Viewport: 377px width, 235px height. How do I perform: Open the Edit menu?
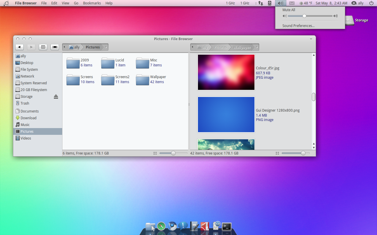pos(54,3)
